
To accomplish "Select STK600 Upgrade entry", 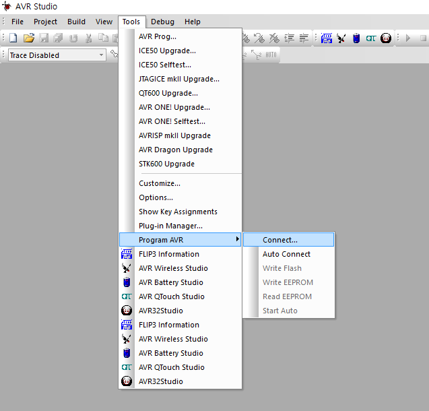I will click(180, 164).
